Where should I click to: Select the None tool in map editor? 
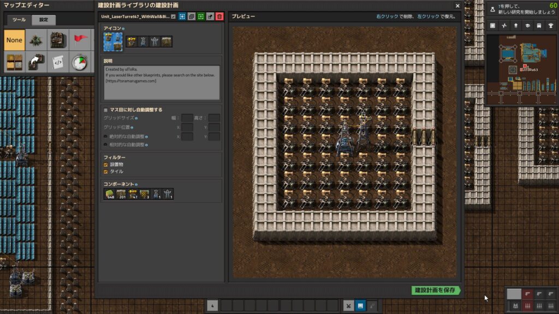click(x=14, y=40)
